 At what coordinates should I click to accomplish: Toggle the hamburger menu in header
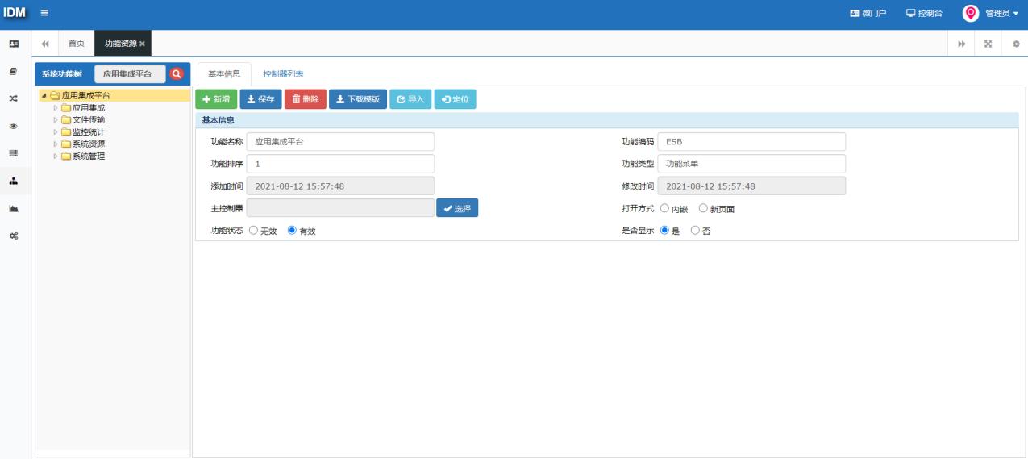pyautogui.click(x=44, y=13)
